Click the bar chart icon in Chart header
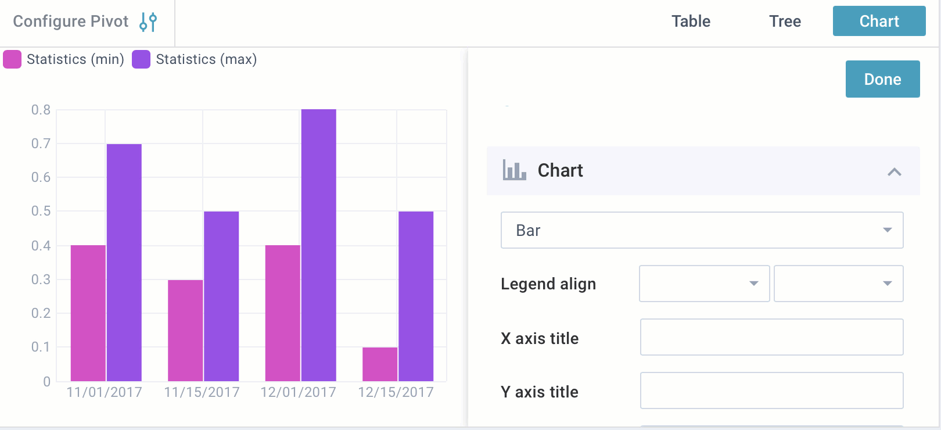 pos(514,170)
